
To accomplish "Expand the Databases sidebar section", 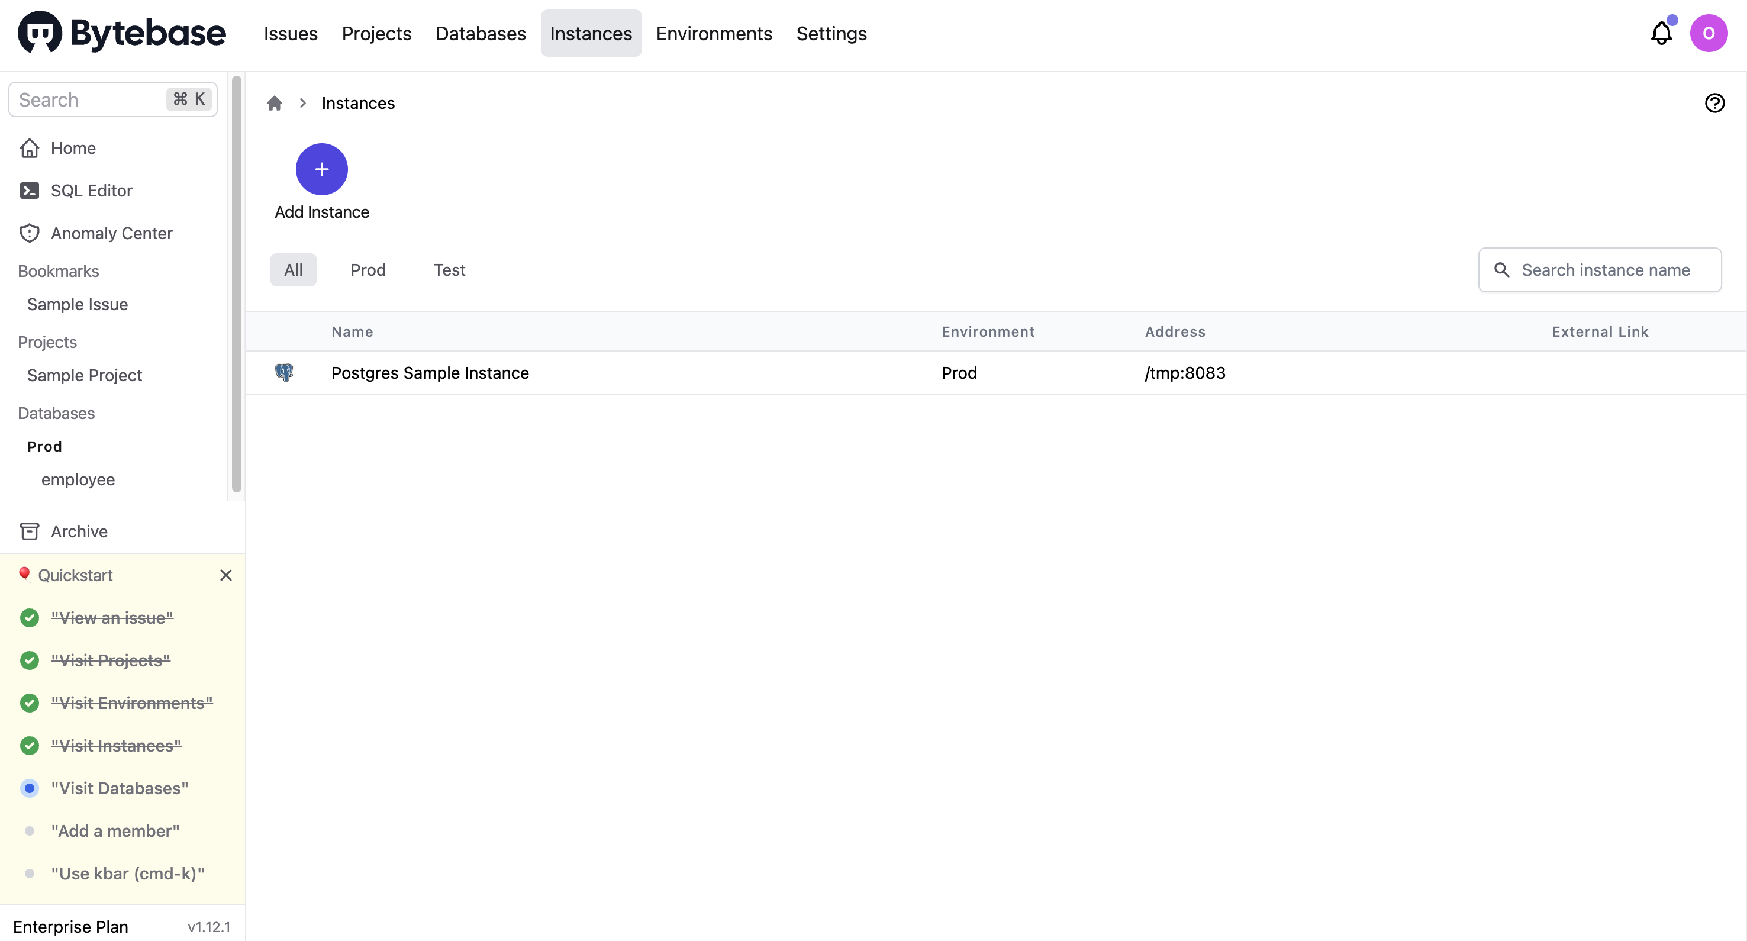I will click(54, 411).
